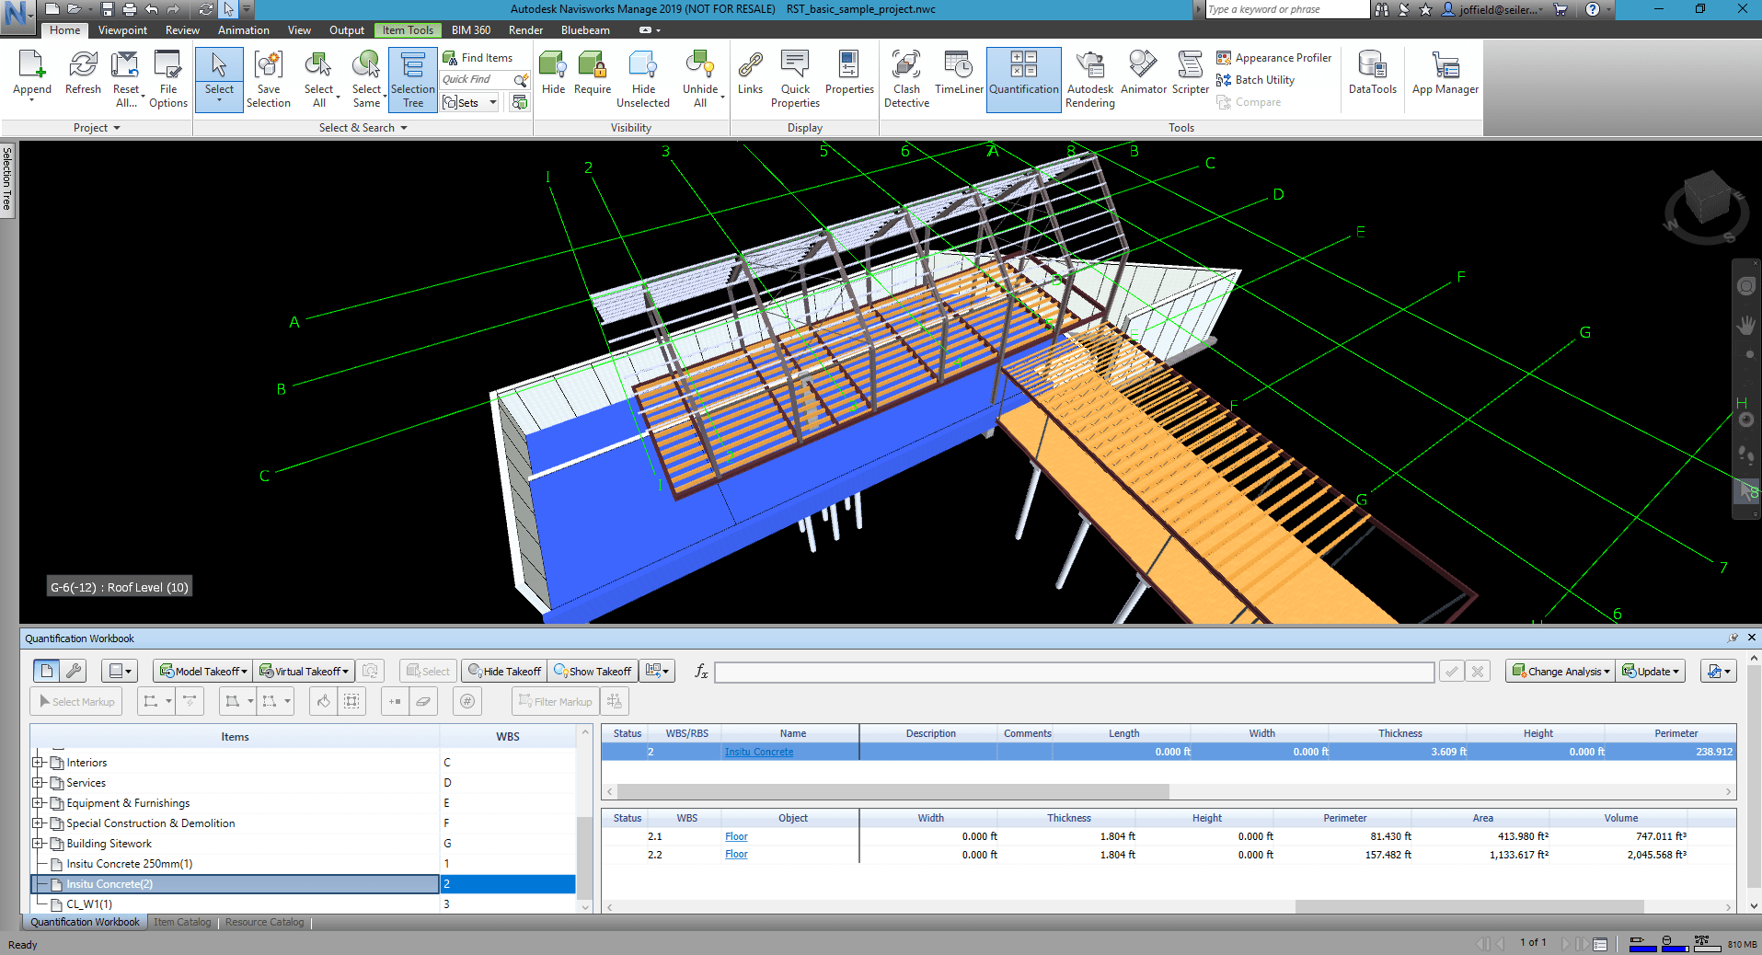Toggle the Quantification tool window

(1024, 79)
